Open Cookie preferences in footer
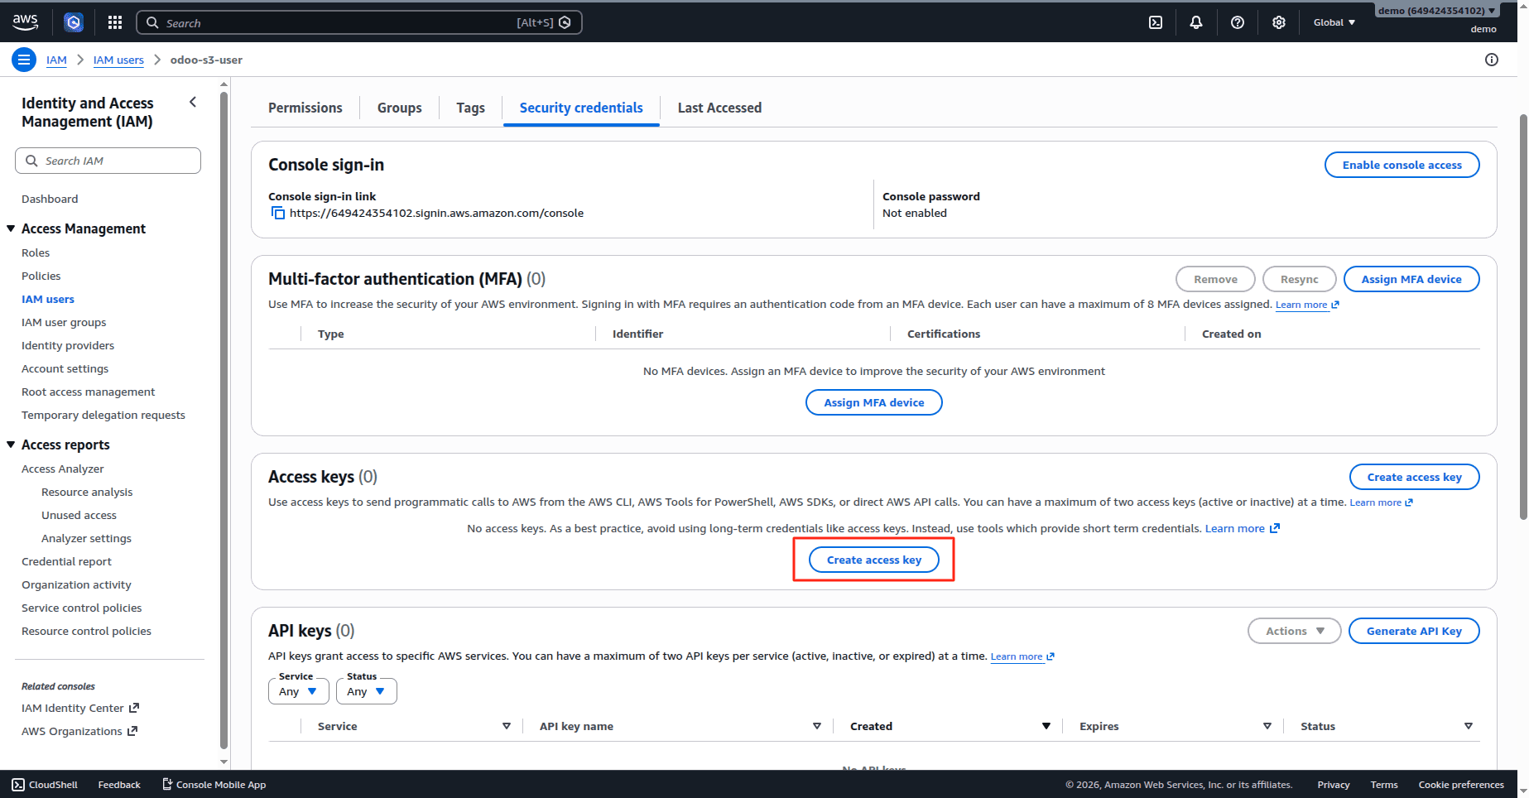 tap(1461, 785)
